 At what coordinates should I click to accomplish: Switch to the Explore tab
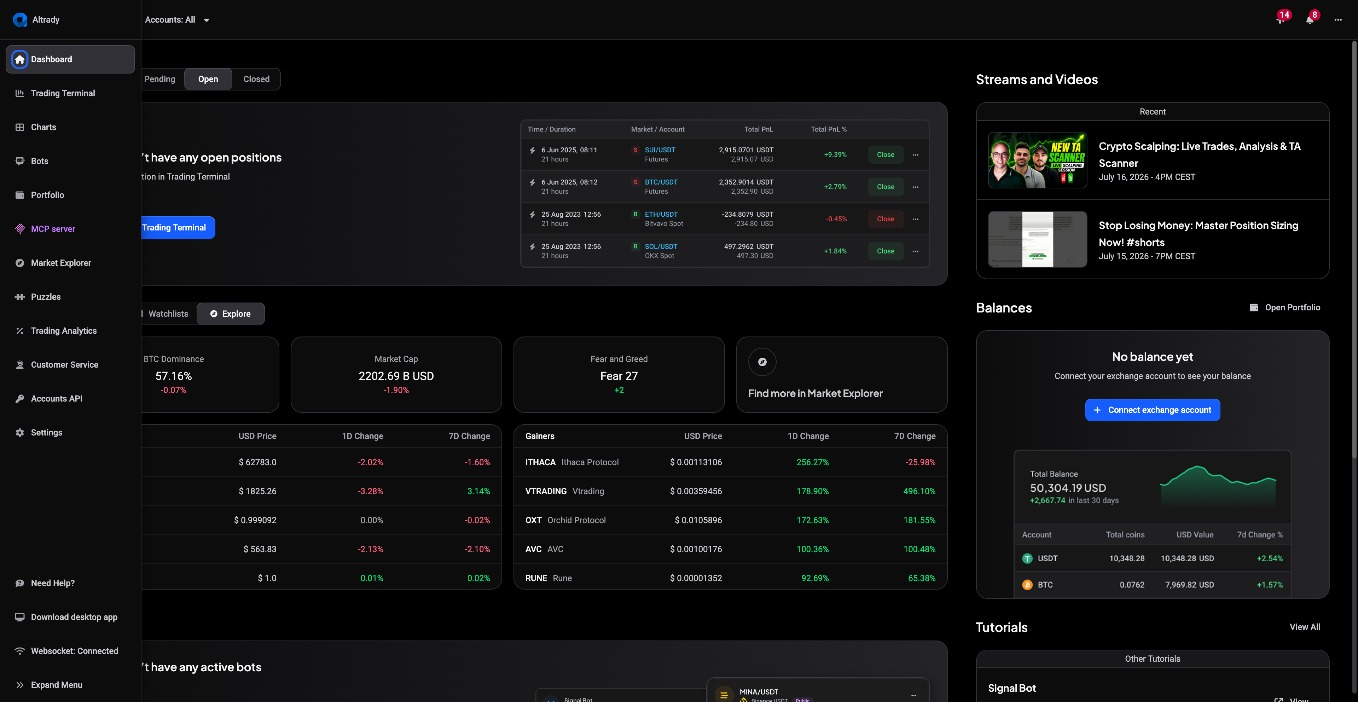tap(230, 314)
